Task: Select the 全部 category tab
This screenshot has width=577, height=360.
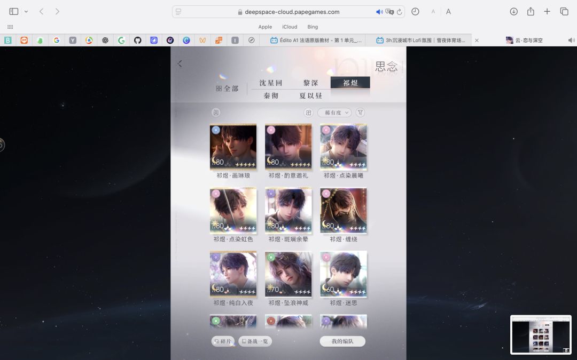Action: [228, 89]
